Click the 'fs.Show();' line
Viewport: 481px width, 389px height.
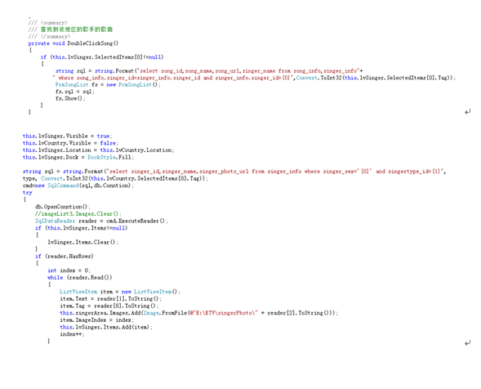tap(70, 99)
